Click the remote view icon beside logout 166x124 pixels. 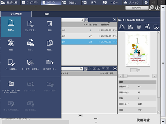(152, 8)
